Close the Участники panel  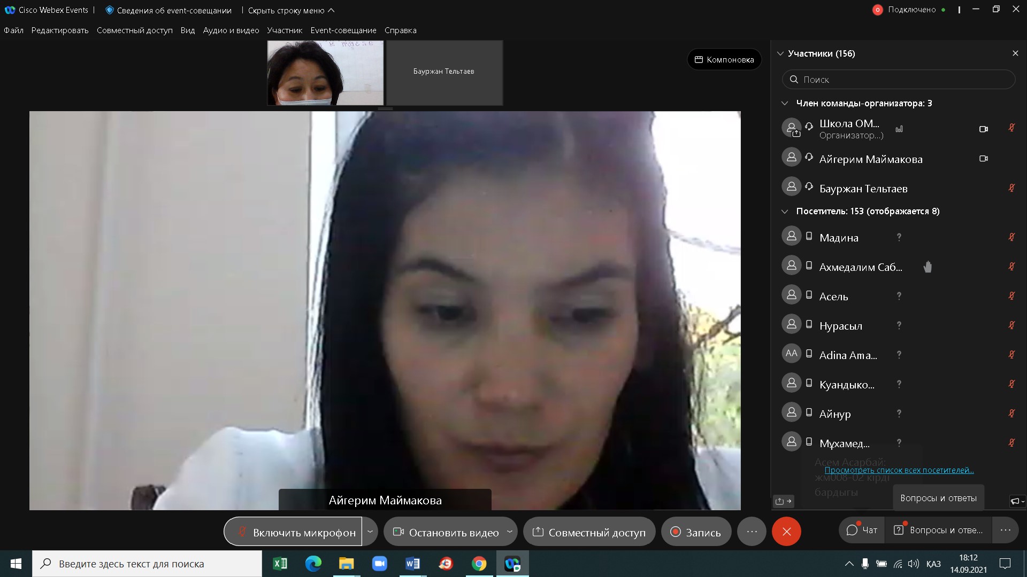(x=1015, y=53)
